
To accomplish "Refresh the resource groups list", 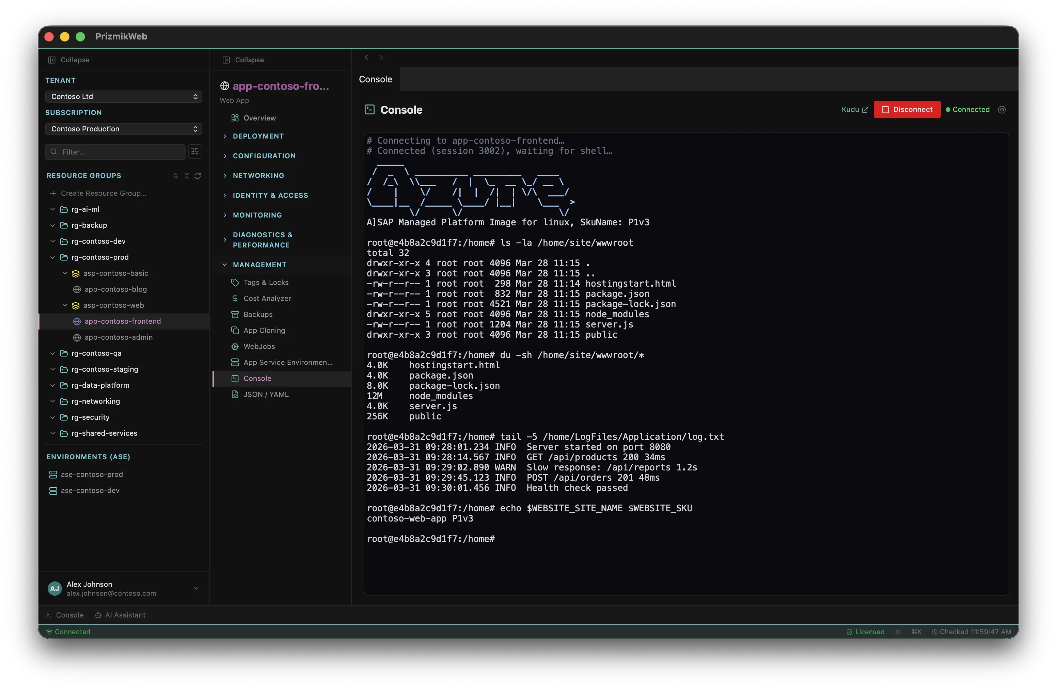I will pyautogui.click(x=198, y=176).
